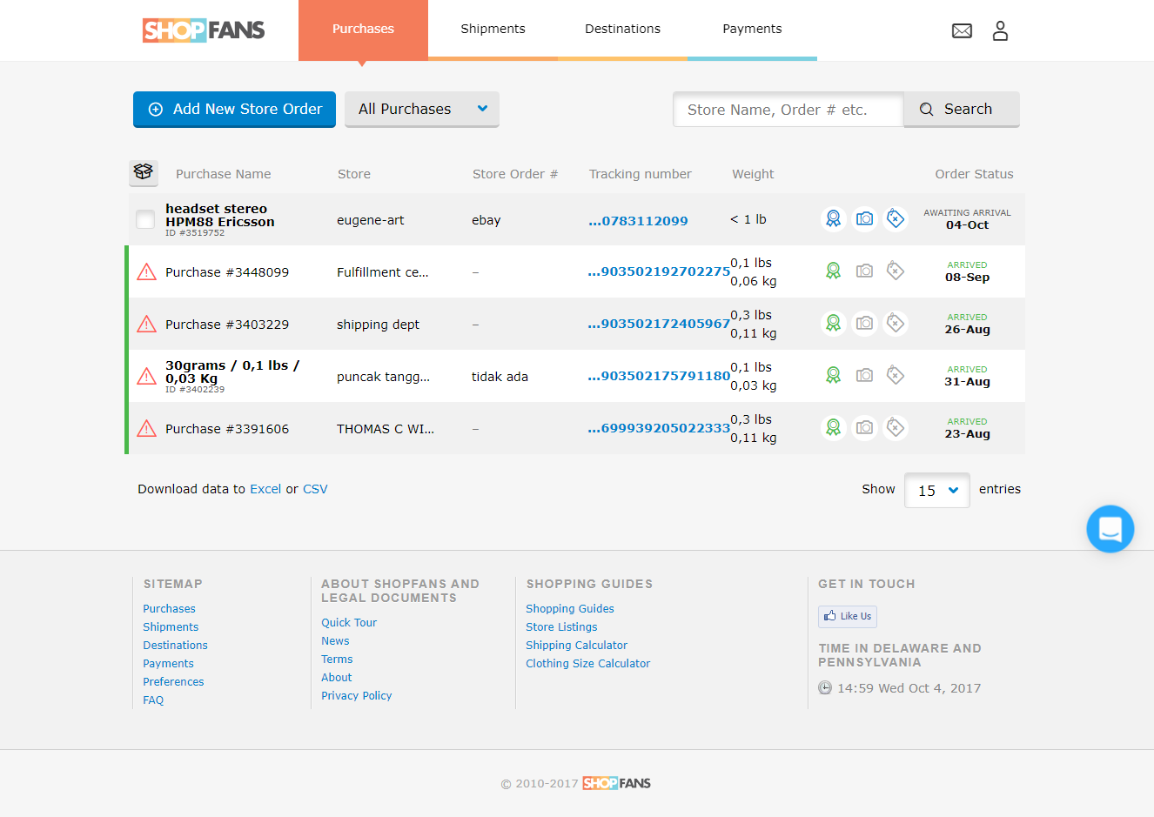1154x817 pixels.
Task: Click tag icon for Purchase #3448099
Action: point(895,271)
